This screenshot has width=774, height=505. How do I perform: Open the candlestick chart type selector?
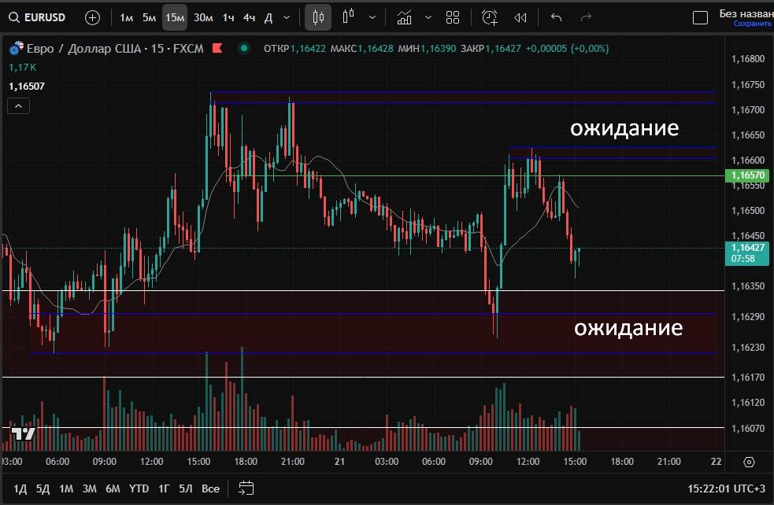pos(318,17)
